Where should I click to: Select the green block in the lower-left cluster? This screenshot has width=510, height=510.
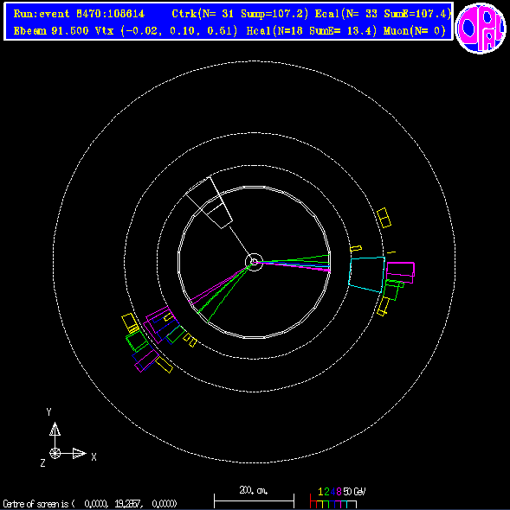point(137,341)
